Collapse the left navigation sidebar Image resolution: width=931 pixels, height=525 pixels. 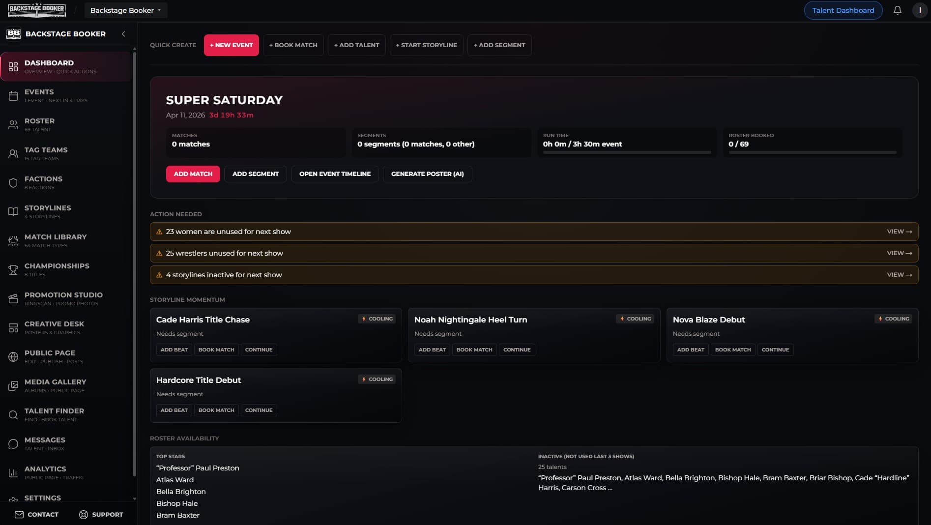click(x=123, y=34)
